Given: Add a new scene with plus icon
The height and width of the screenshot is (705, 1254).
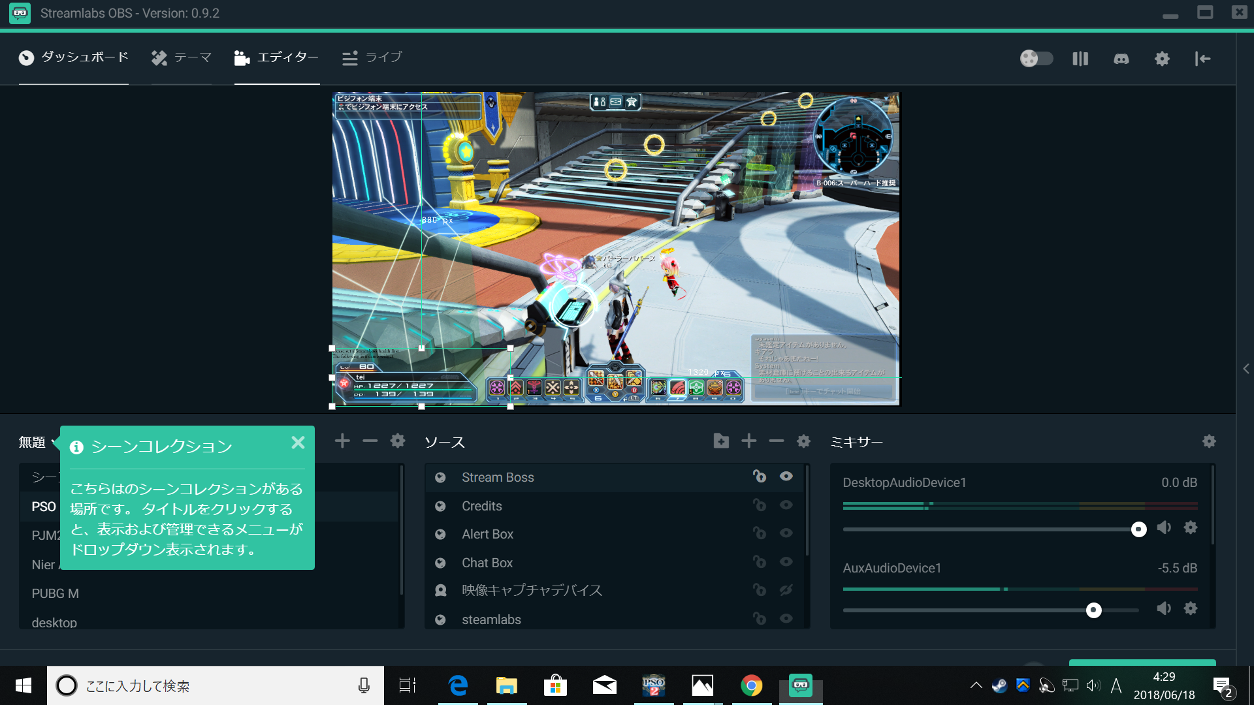Looking at the screenshot, I should click(x=342, y=441).
